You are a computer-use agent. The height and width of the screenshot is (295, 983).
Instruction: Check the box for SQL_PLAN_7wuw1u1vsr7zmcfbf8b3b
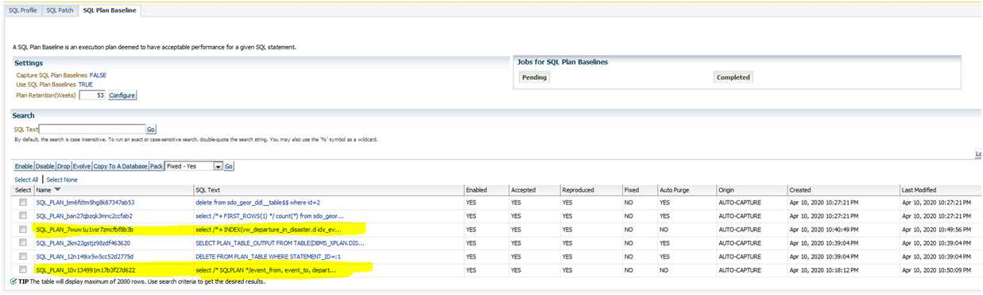click(23, 230)
